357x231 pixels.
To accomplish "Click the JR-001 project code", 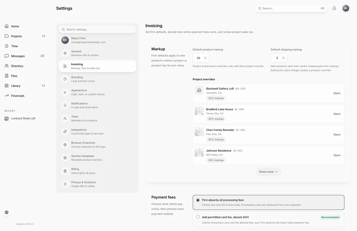I will pyautogui.click(x=238, y=151).
